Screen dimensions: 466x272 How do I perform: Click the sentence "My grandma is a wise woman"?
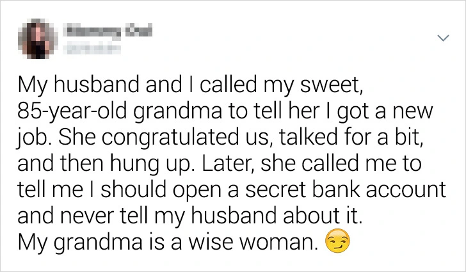pyautogui.click(x=168, y=243)
